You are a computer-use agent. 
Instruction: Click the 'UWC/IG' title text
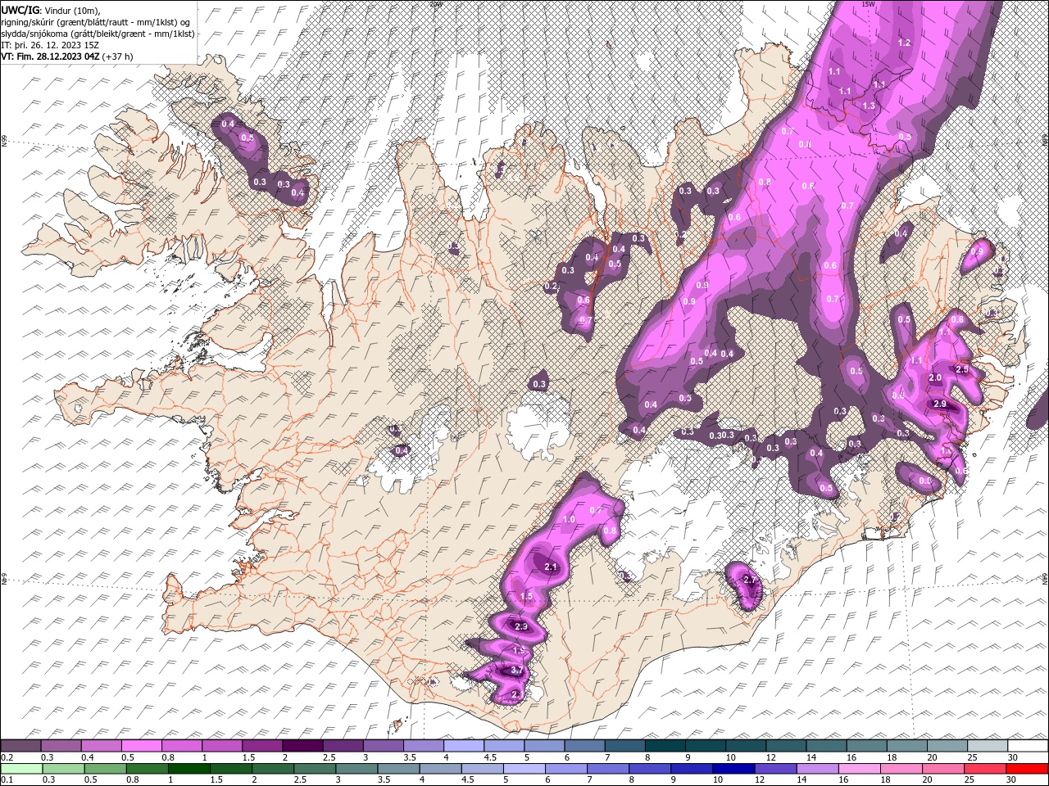pos(20,9)
